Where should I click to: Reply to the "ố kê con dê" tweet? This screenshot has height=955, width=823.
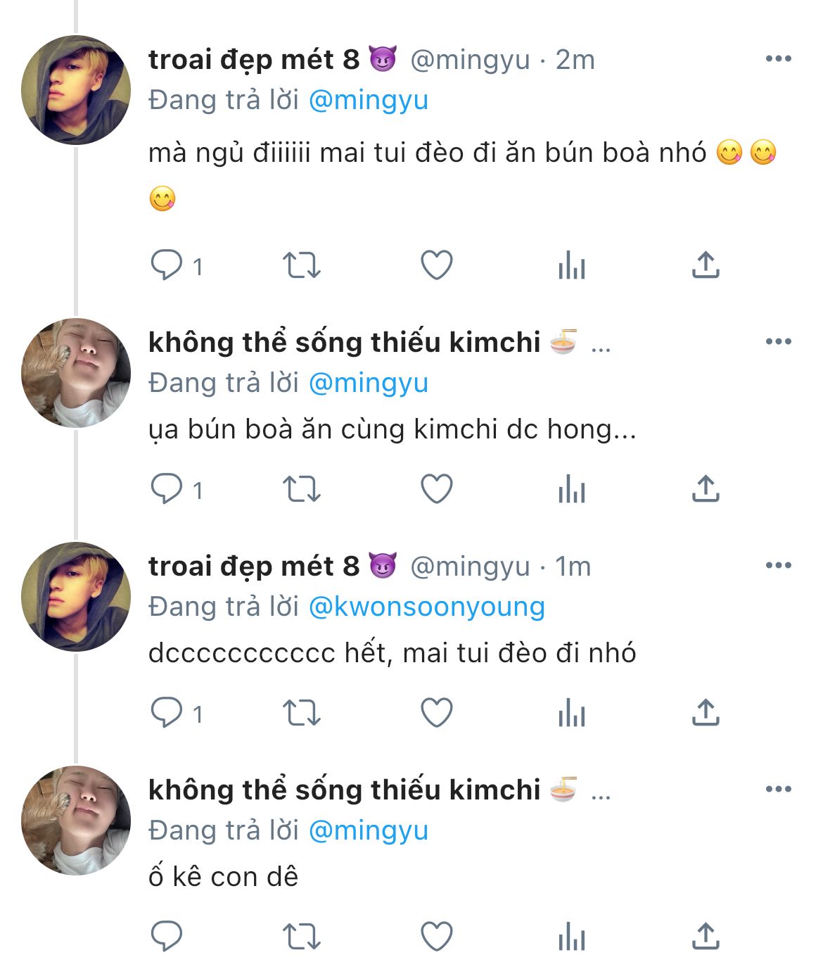coord(167,936)
